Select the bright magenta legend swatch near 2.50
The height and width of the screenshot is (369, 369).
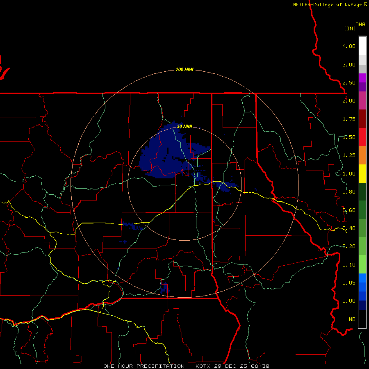362,78
